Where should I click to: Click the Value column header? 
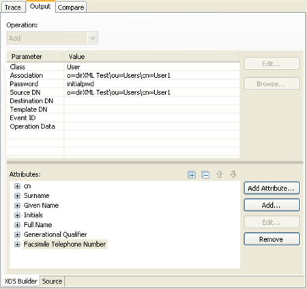[151, 57]
